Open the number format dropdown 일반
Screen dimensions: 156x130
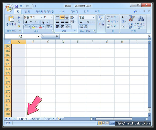[93, 17]
